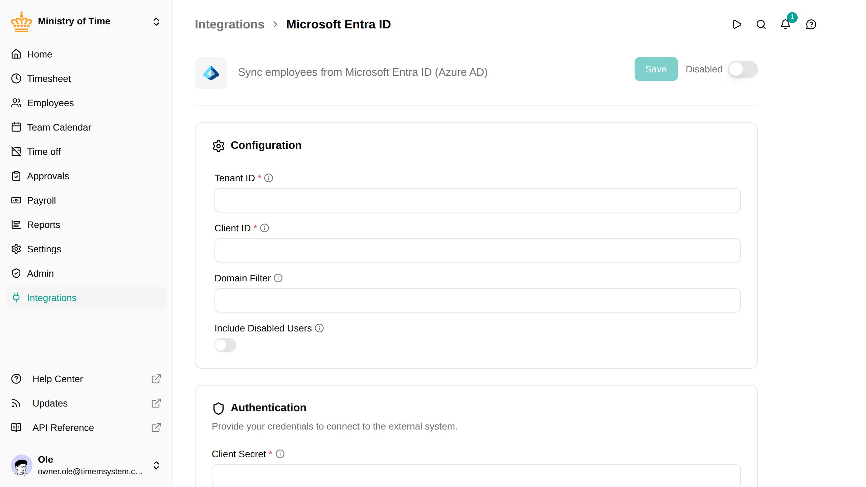Open API Reference external link icon
This screenshot has width=866, height=487.
pyautogui.click(x=156, y=427)
